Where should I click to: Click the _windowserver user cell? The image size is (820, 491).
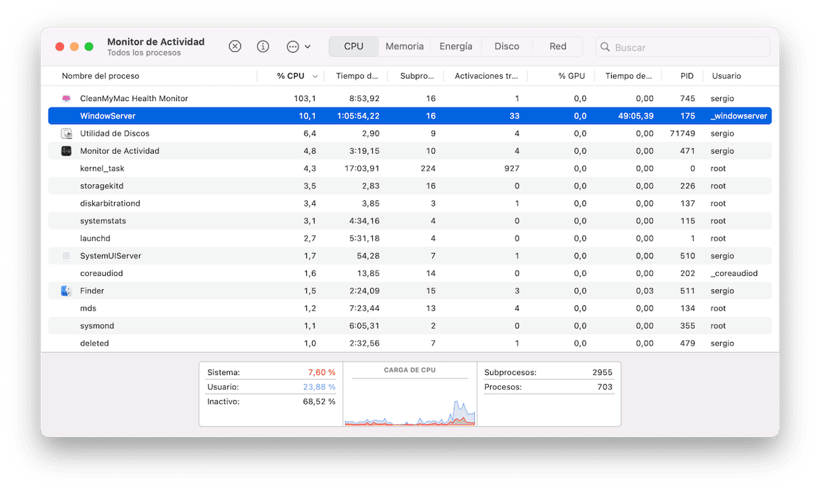coord(739,116)
